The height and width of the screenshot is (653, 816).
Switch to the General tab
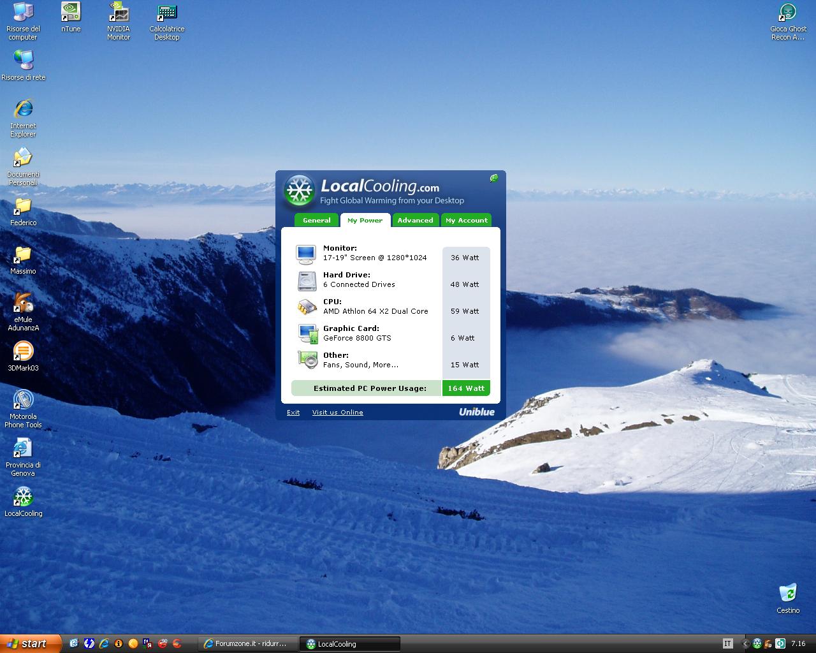tap(316, 220)
